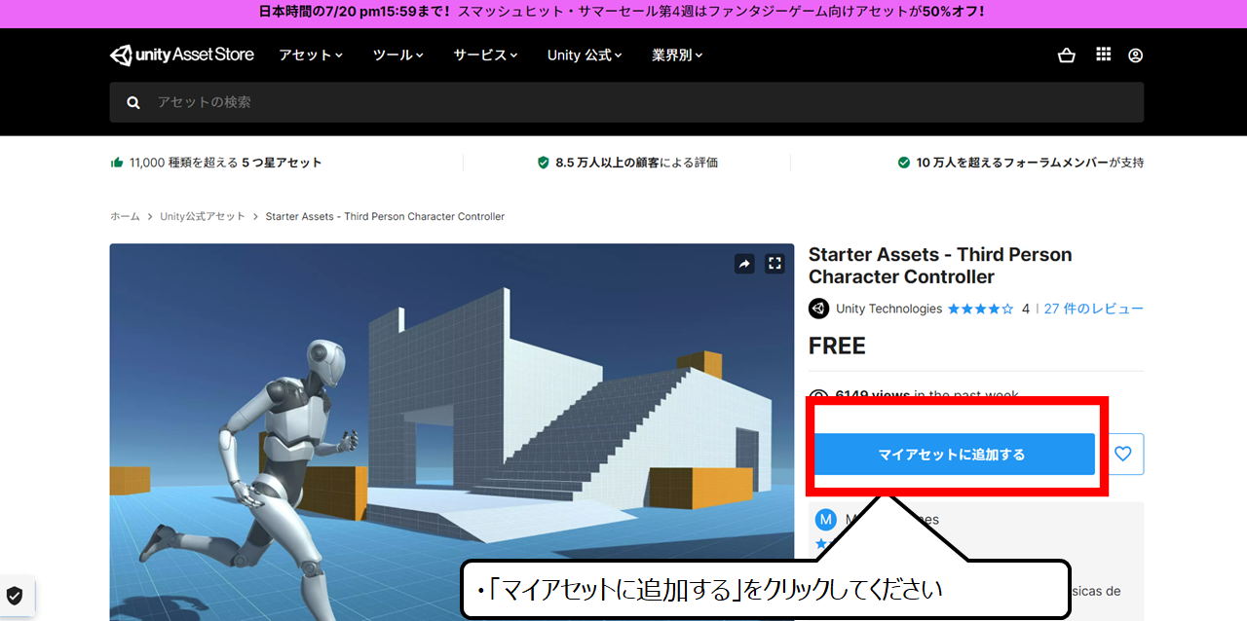
Task: Click the summer sale promotion banner
Action: click(x=623, y=12)
